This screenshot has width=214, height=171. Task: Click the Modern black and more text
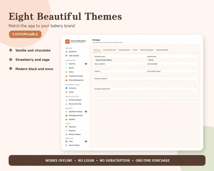[34, 69]
